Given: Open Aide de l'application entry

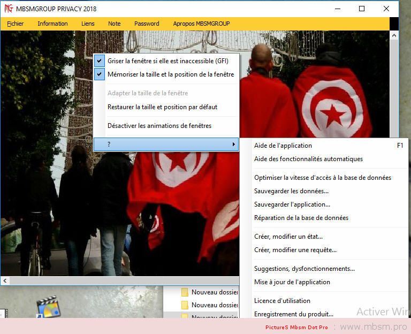Looking at the screenshot, I should click(283, 146).
